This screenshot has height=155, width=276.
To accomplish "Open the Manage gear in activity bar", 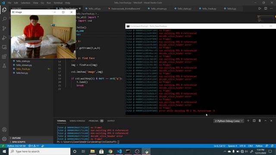I will (x=4, y=139).
